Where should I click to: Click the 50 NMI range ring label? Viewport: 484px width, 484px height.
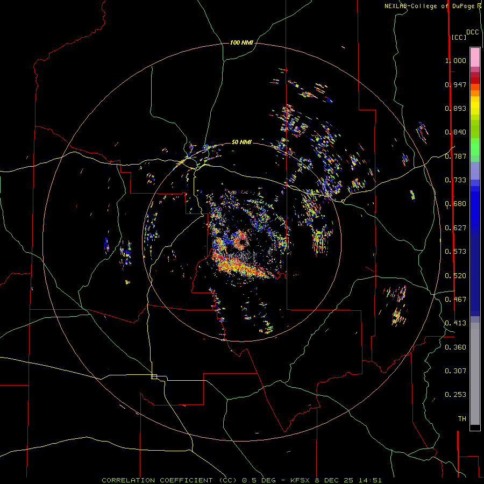[x=241, y=142]
